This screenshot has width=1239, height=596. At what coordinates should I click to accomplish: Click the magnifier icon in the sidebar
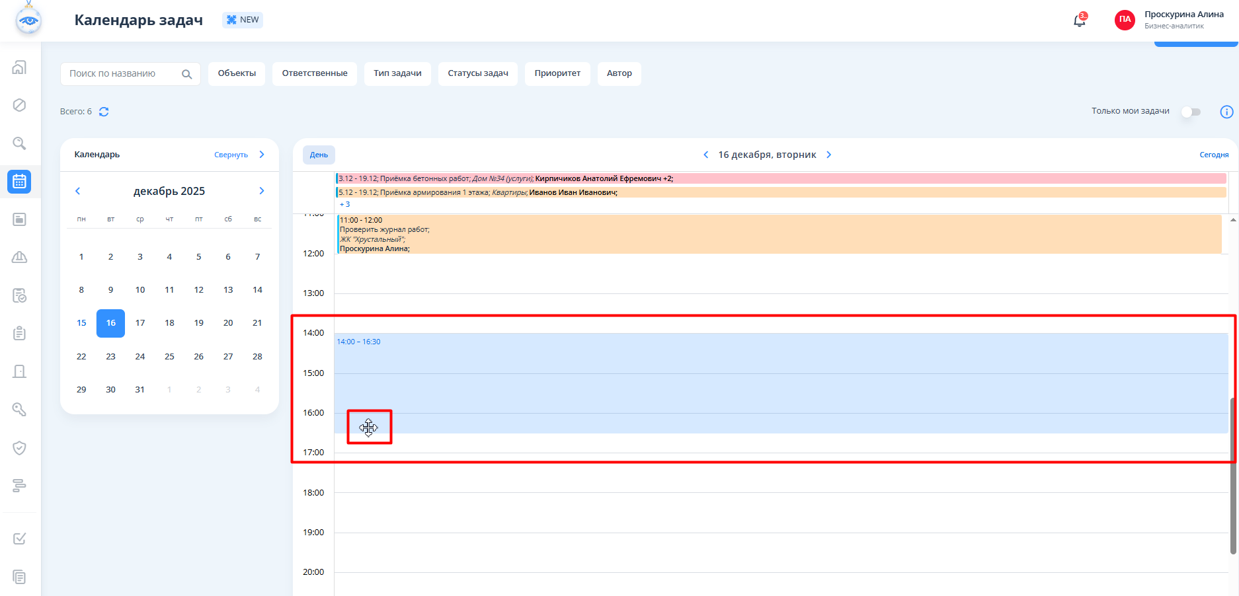point(19,143)
